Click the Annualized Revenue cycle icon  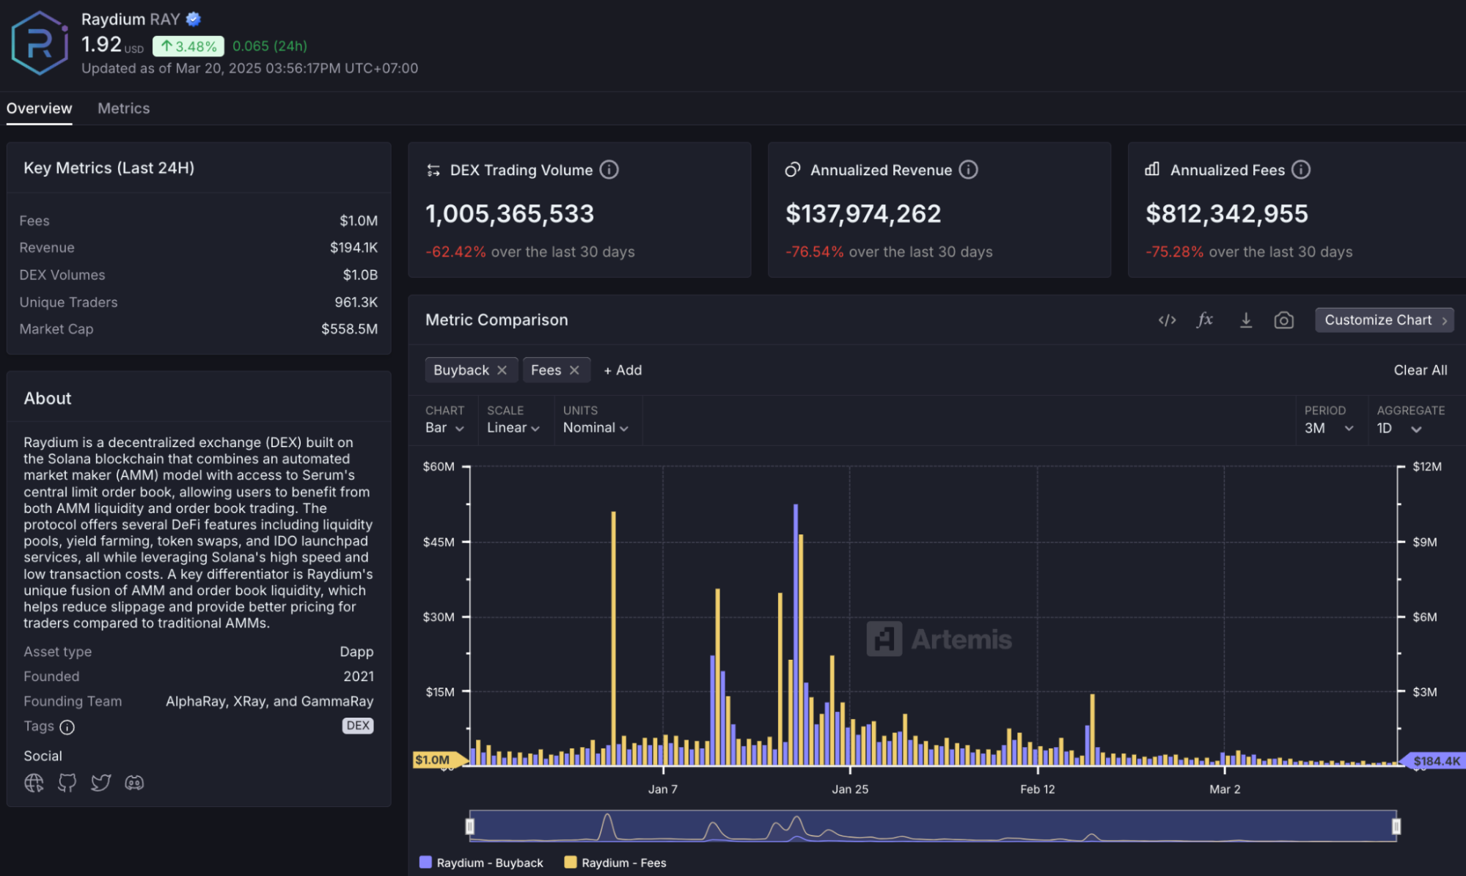pyautogui.click(x=792, y=170)
